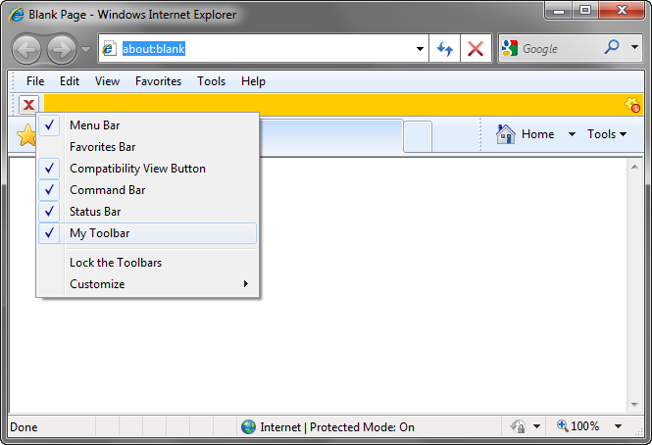652x445 pixels.
Task: Click the Favorites star icon
Action: point(26,135)
